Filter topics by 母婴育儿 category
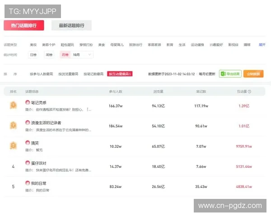 [117, 45]
